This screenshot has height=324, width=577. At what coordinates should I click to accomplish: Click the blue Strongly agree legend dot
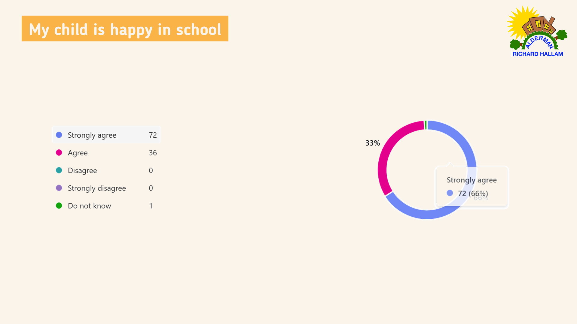pos(59,135)
